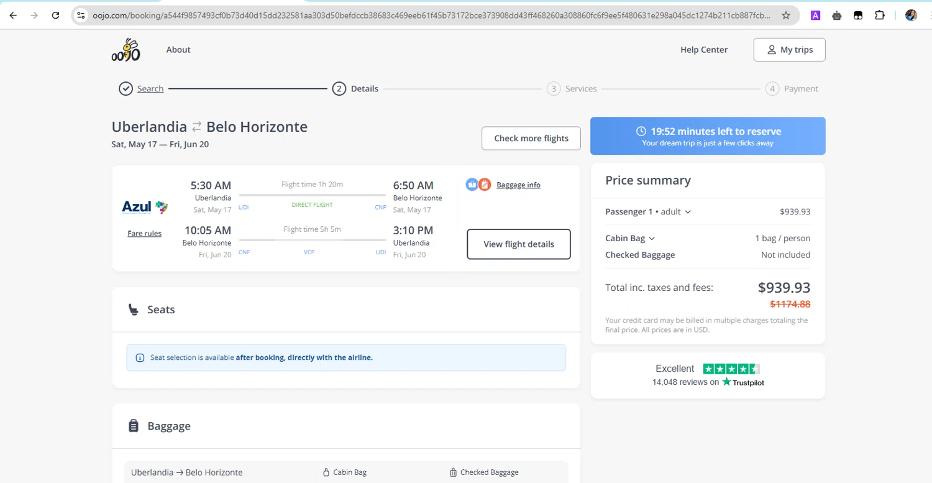Click the browser forward arrow
This screenshot has height=483, width=932.
click(x=34, y=16)
